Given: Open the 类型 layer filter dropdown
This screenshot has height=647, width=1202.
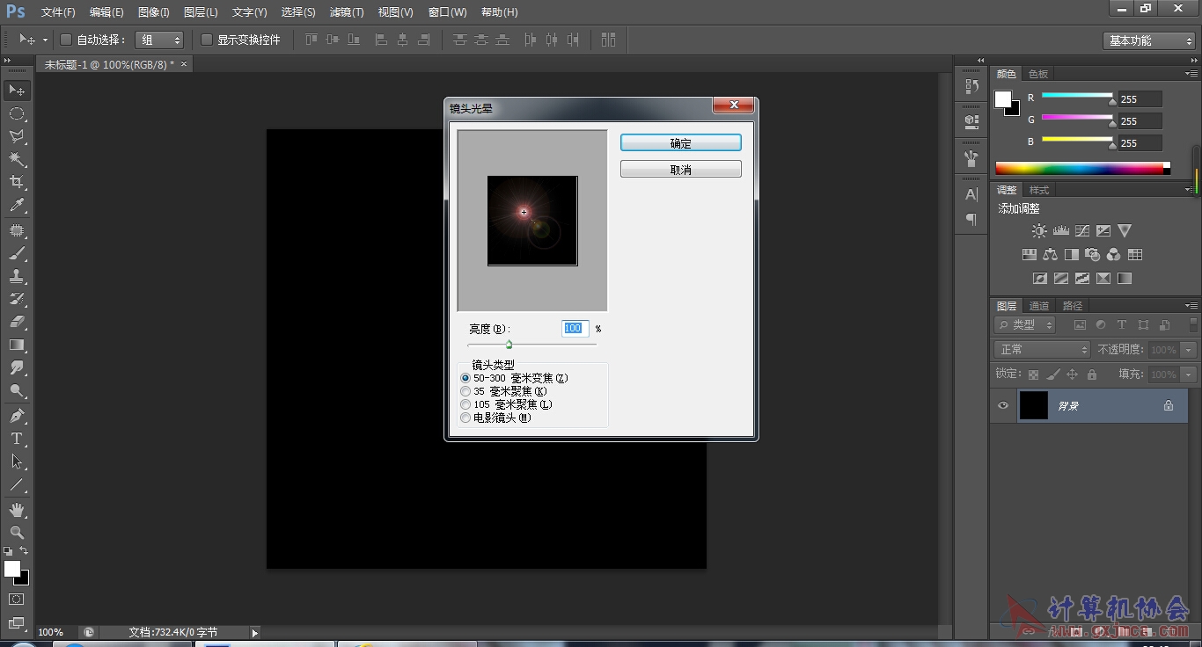Looking at the screenshot, I should point(1025,325).
